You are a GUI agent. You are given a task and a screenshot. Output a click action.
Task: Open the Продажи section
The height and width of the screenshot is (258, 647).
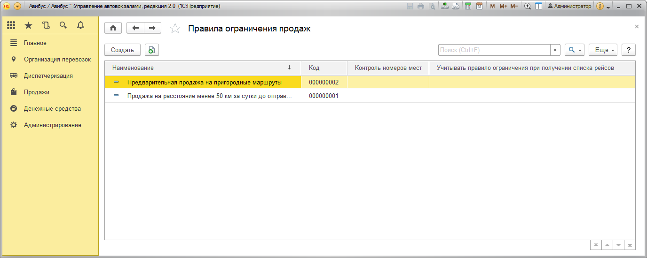click(x=37, y=92)
